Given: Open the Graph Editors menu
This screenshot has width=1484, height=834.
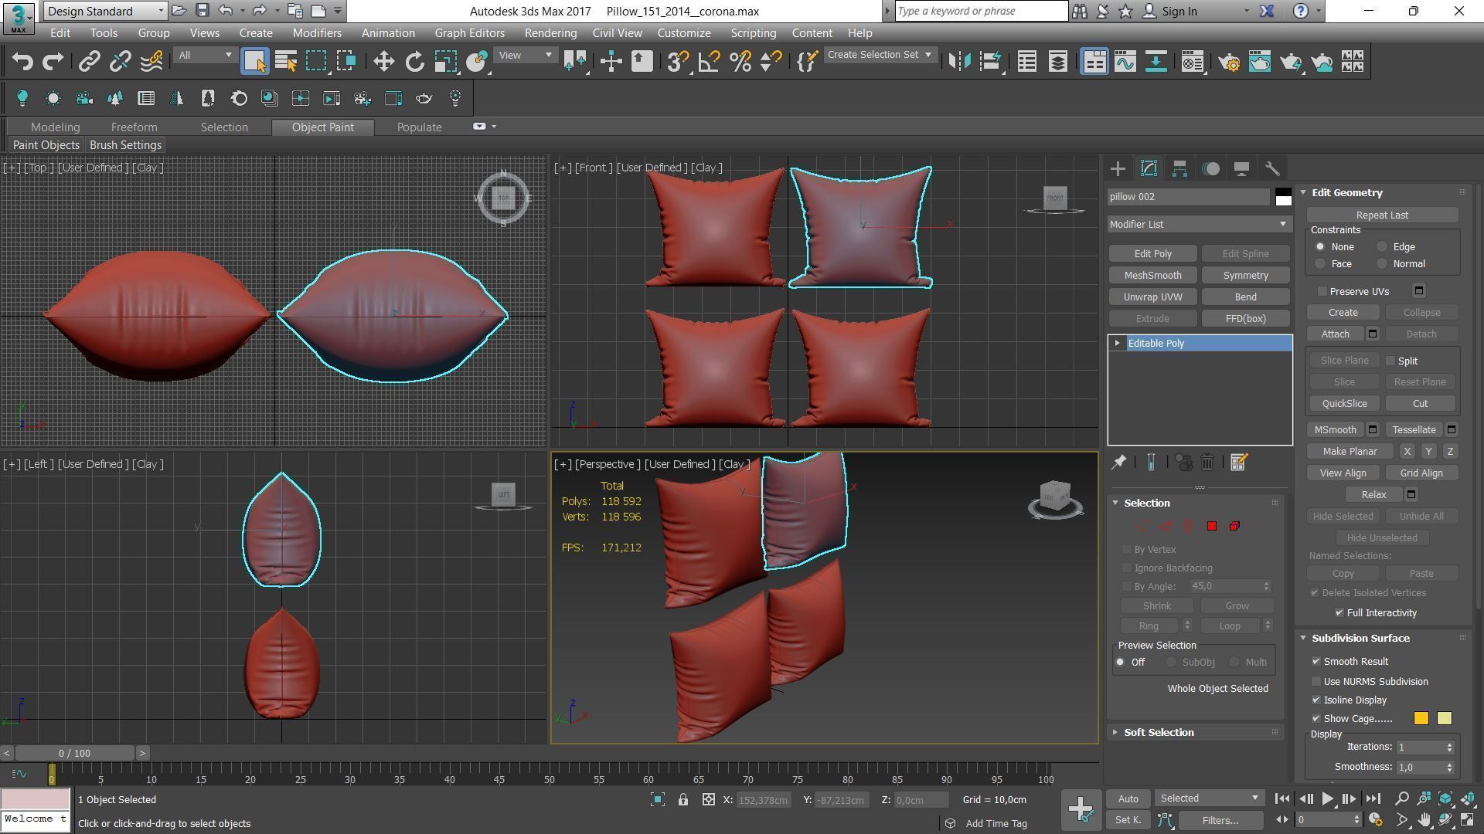Looking at the screenshot, I should tap(469, 33).
